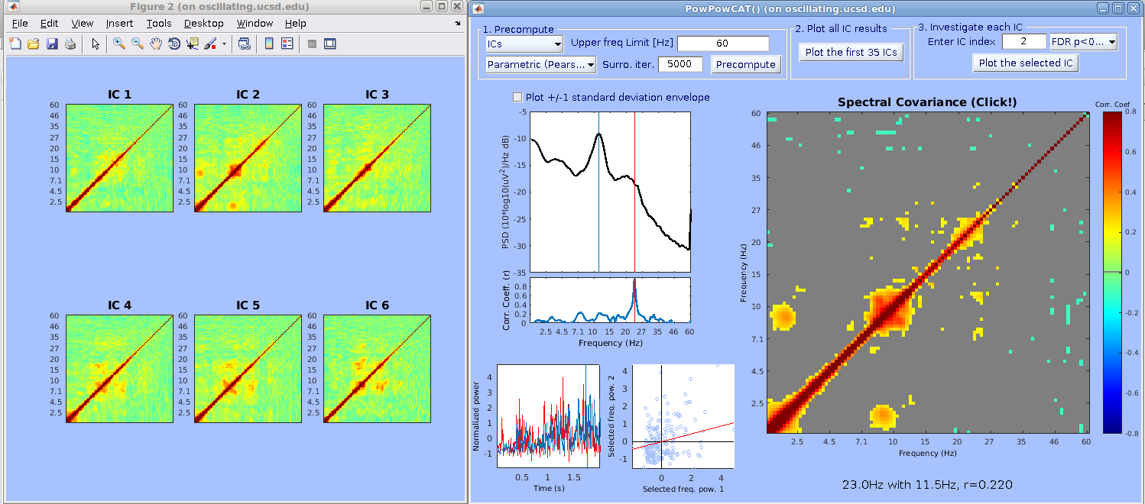Click inside the Spectral Covariance matrix plot
Image resolution: width=1145 pixels, height=504 pixels.
(x=929, y=273)
